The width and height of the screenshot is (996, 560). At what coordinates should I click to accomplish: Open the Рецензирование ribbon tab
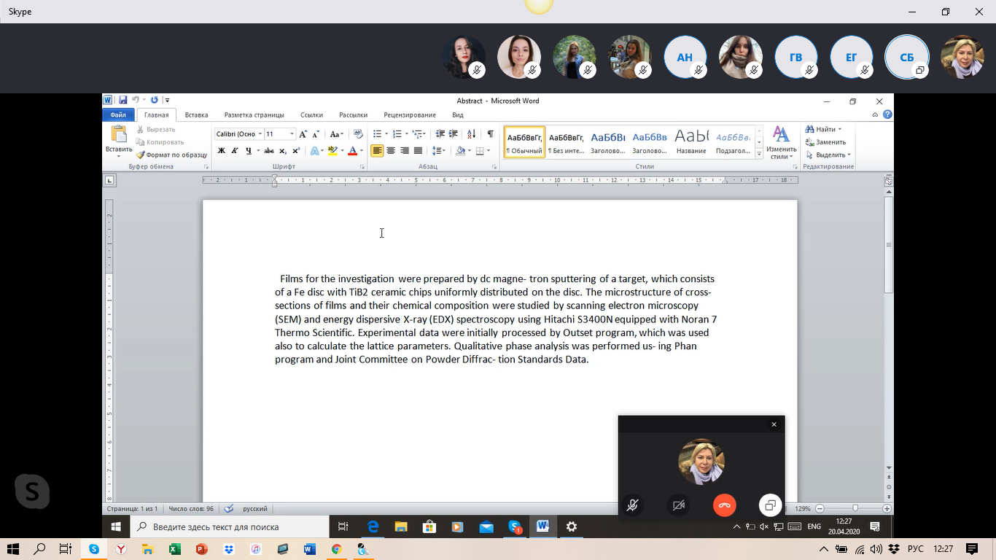pos(410,115)
